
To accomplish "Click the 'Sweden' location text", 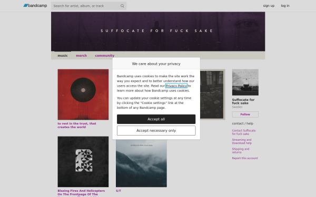I will [237, 107].
